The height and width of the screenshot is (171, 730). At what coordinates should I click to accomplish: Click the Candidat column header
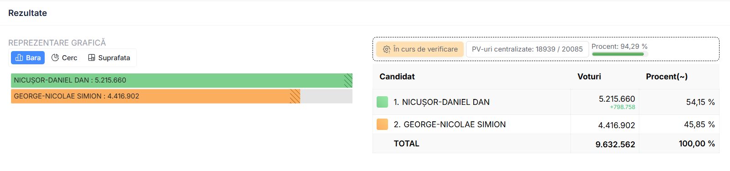coord(397,77)
